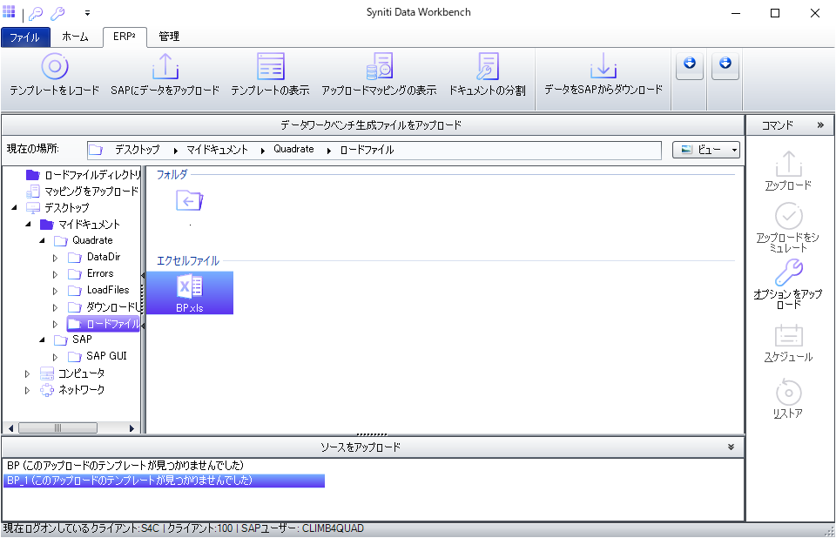Expand the コンピュータ tree node
The width and height of the screenshot is (836, 538).
(27, 373)
